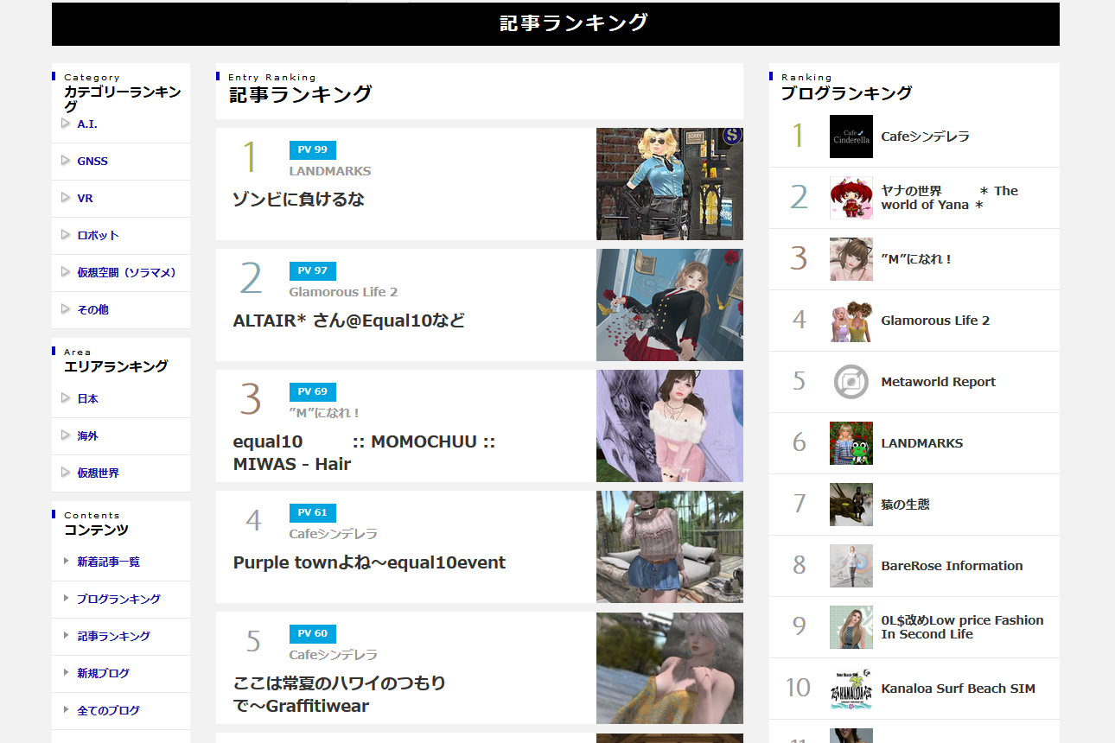Click the thumbnail for ALTAIR* さん@Equal10など
This screenshot has width=1115, height=743.
[x=670, y=305]
